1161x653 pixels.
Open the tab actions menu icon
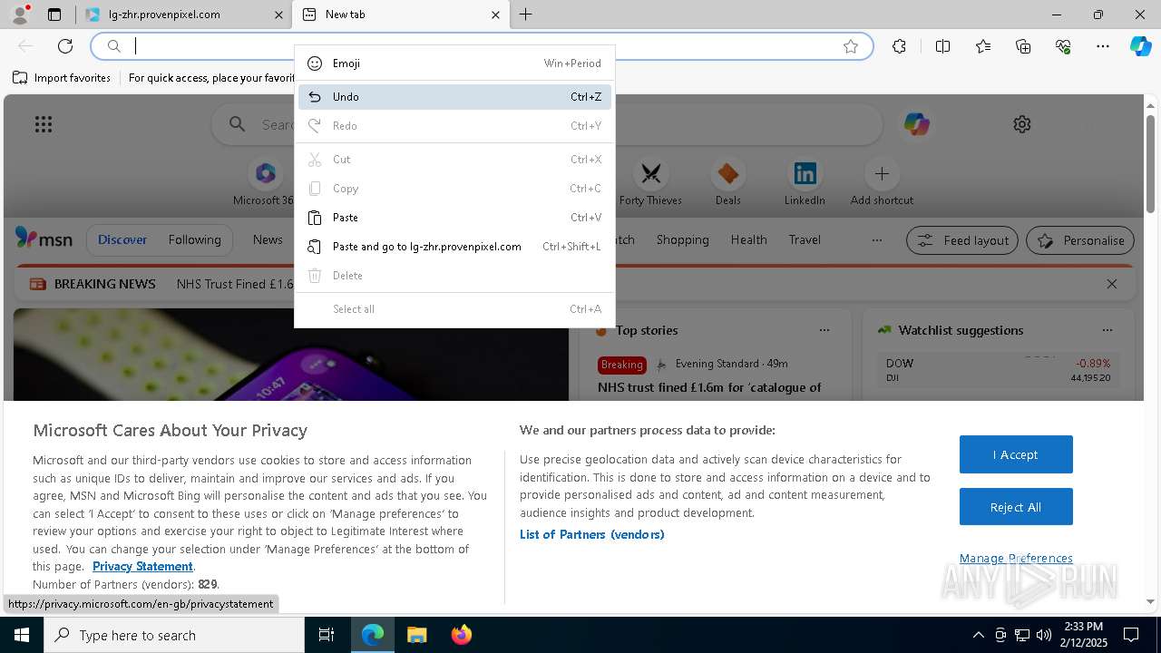pyautogui.click(x=54, y=15)
